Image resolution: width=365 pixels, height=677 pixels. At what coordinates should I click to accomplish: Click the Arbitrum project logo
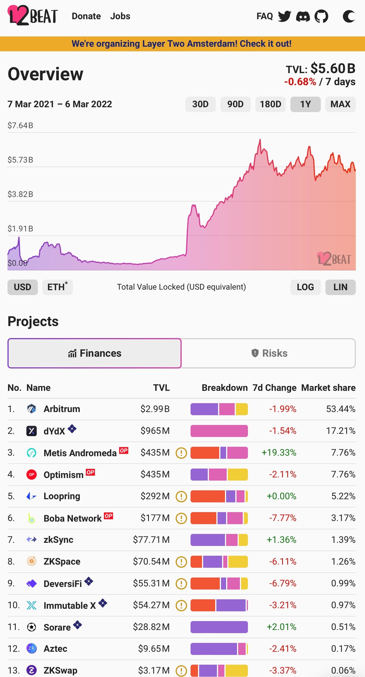click(31, 409)
